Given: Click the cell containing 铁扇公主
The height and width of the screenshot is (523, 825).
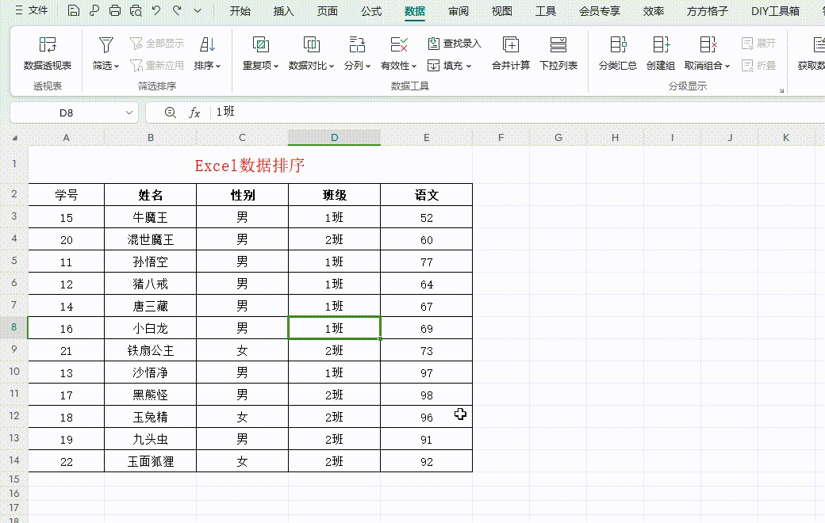Looking at the screenshot, I should pyautogui.click(x=151, y=350).
